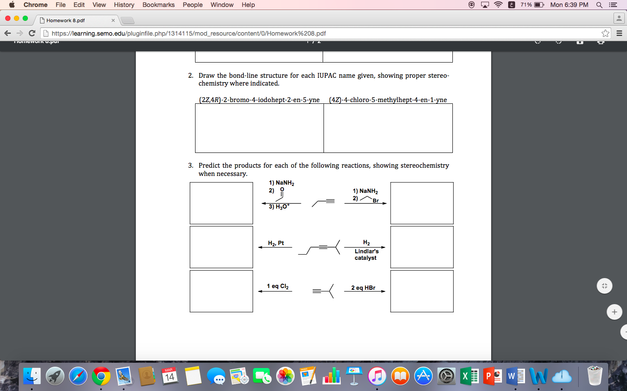The image size is (627, 391).
Task: Open the History menu
Action: tap(124, 5)
